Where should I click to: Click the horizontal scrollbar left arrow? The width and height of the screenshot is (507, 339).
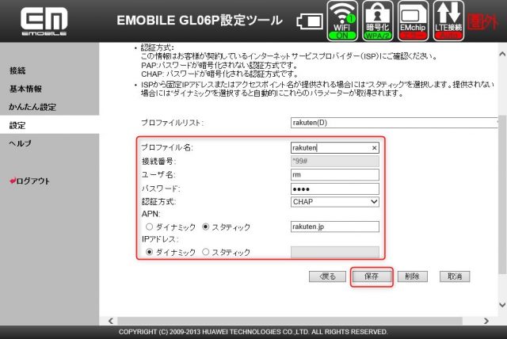[111, 321]
